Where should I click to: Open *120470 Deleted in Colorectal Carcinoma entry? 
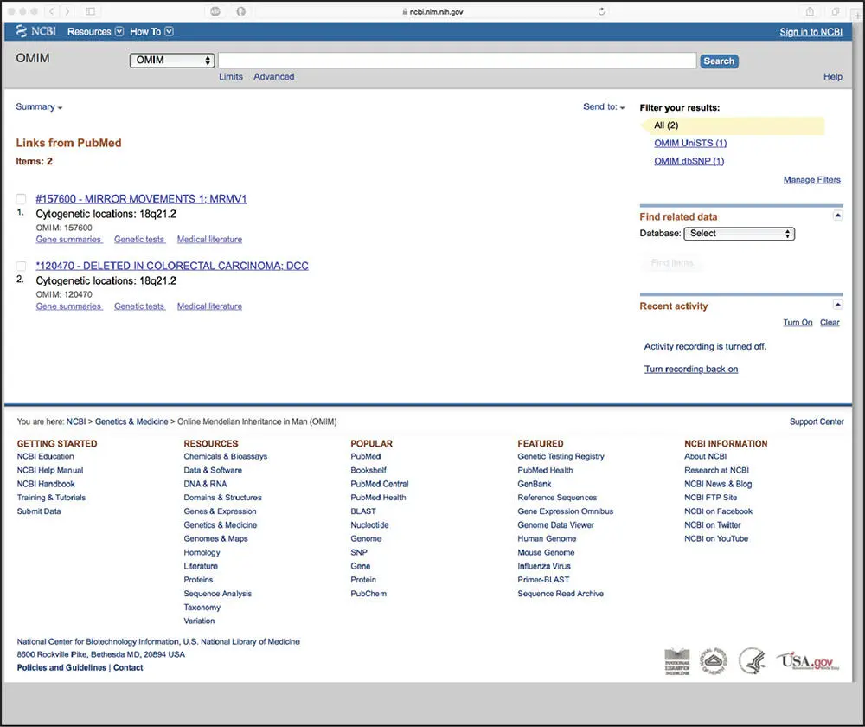tap(172, 266)
